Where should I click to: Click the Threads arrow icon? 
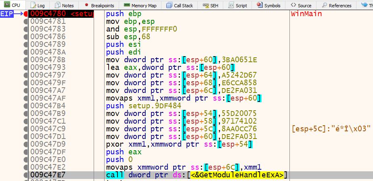364,4
